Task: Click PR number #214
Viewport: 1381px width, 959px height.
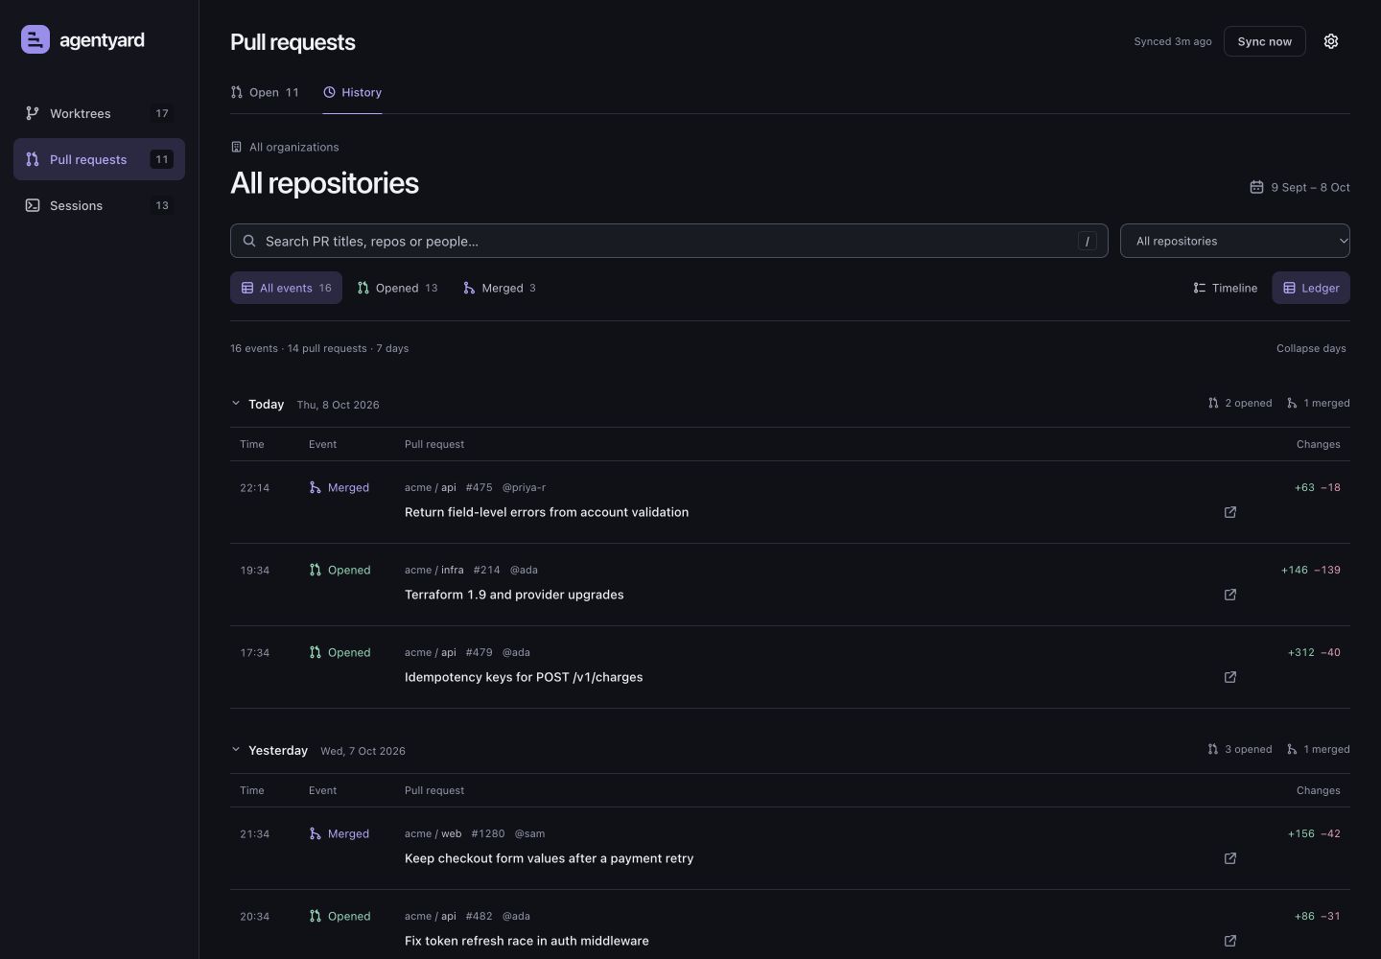Action: tap(486, 570)
